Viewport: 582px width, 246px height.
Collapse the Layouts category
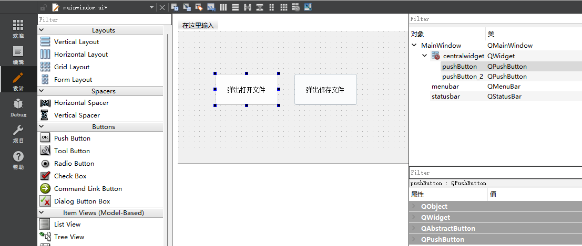pos(42,30)
